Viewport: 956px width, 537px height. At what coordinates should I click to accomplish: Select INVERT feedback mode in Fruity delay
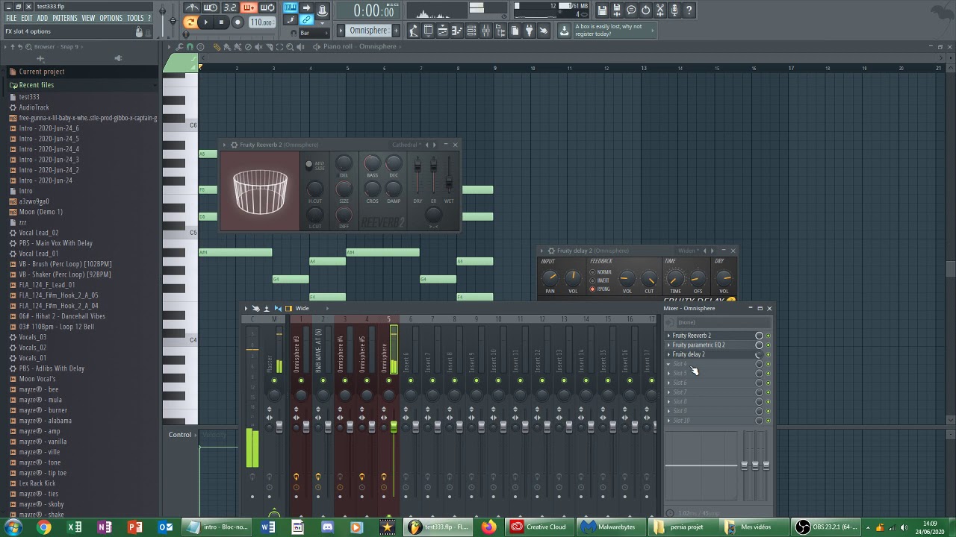(x=593, y=280)
